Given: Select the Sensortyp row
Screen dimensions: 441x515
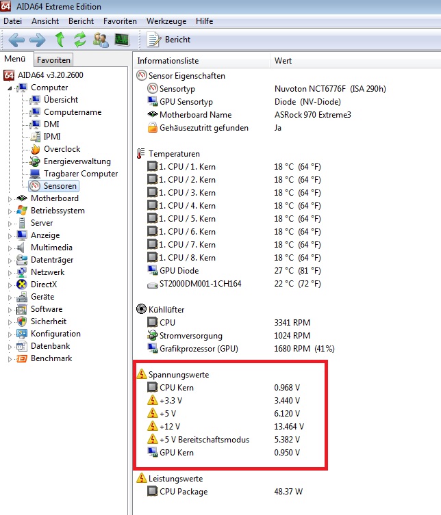Looking at the screenshot, I should 266,89.
